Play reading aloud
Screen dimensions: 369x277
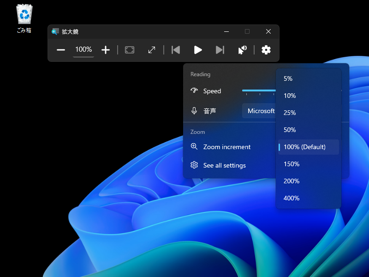[198, 50]
